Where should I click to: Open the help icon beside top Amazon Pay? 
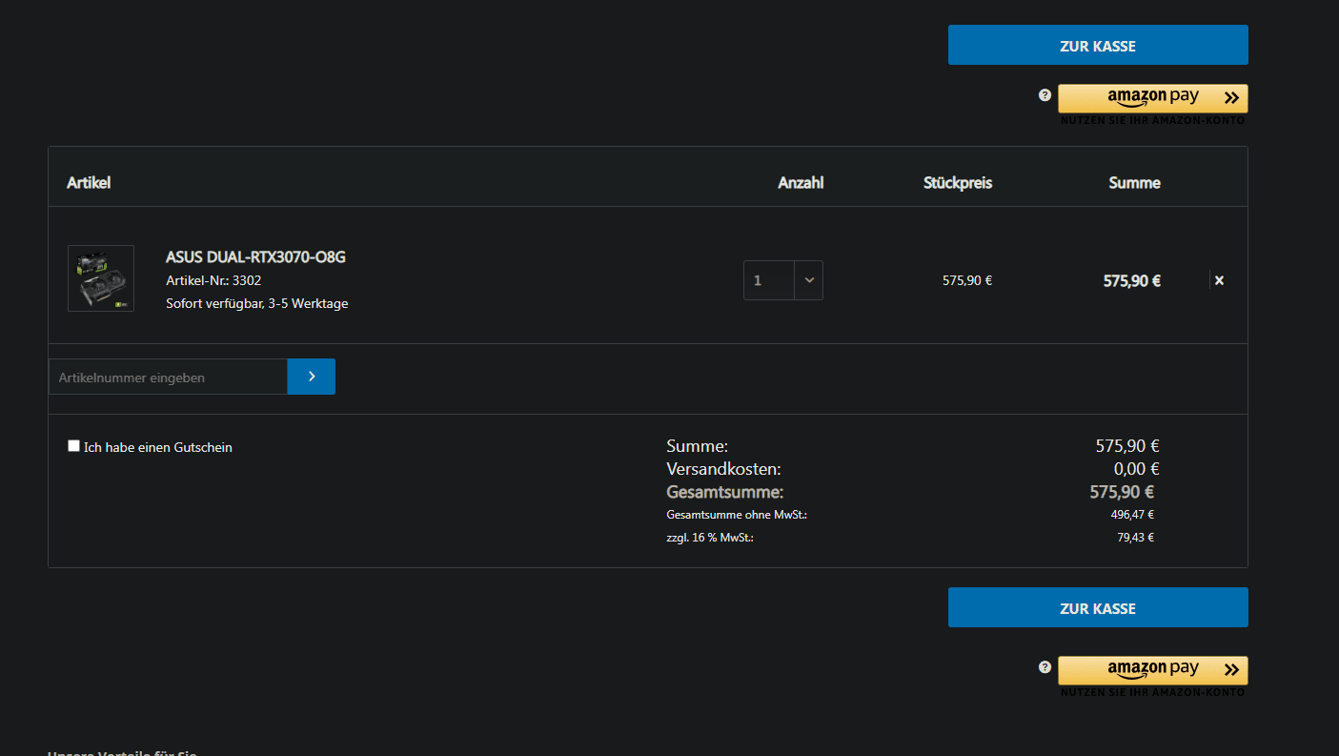coord(1045,95)
